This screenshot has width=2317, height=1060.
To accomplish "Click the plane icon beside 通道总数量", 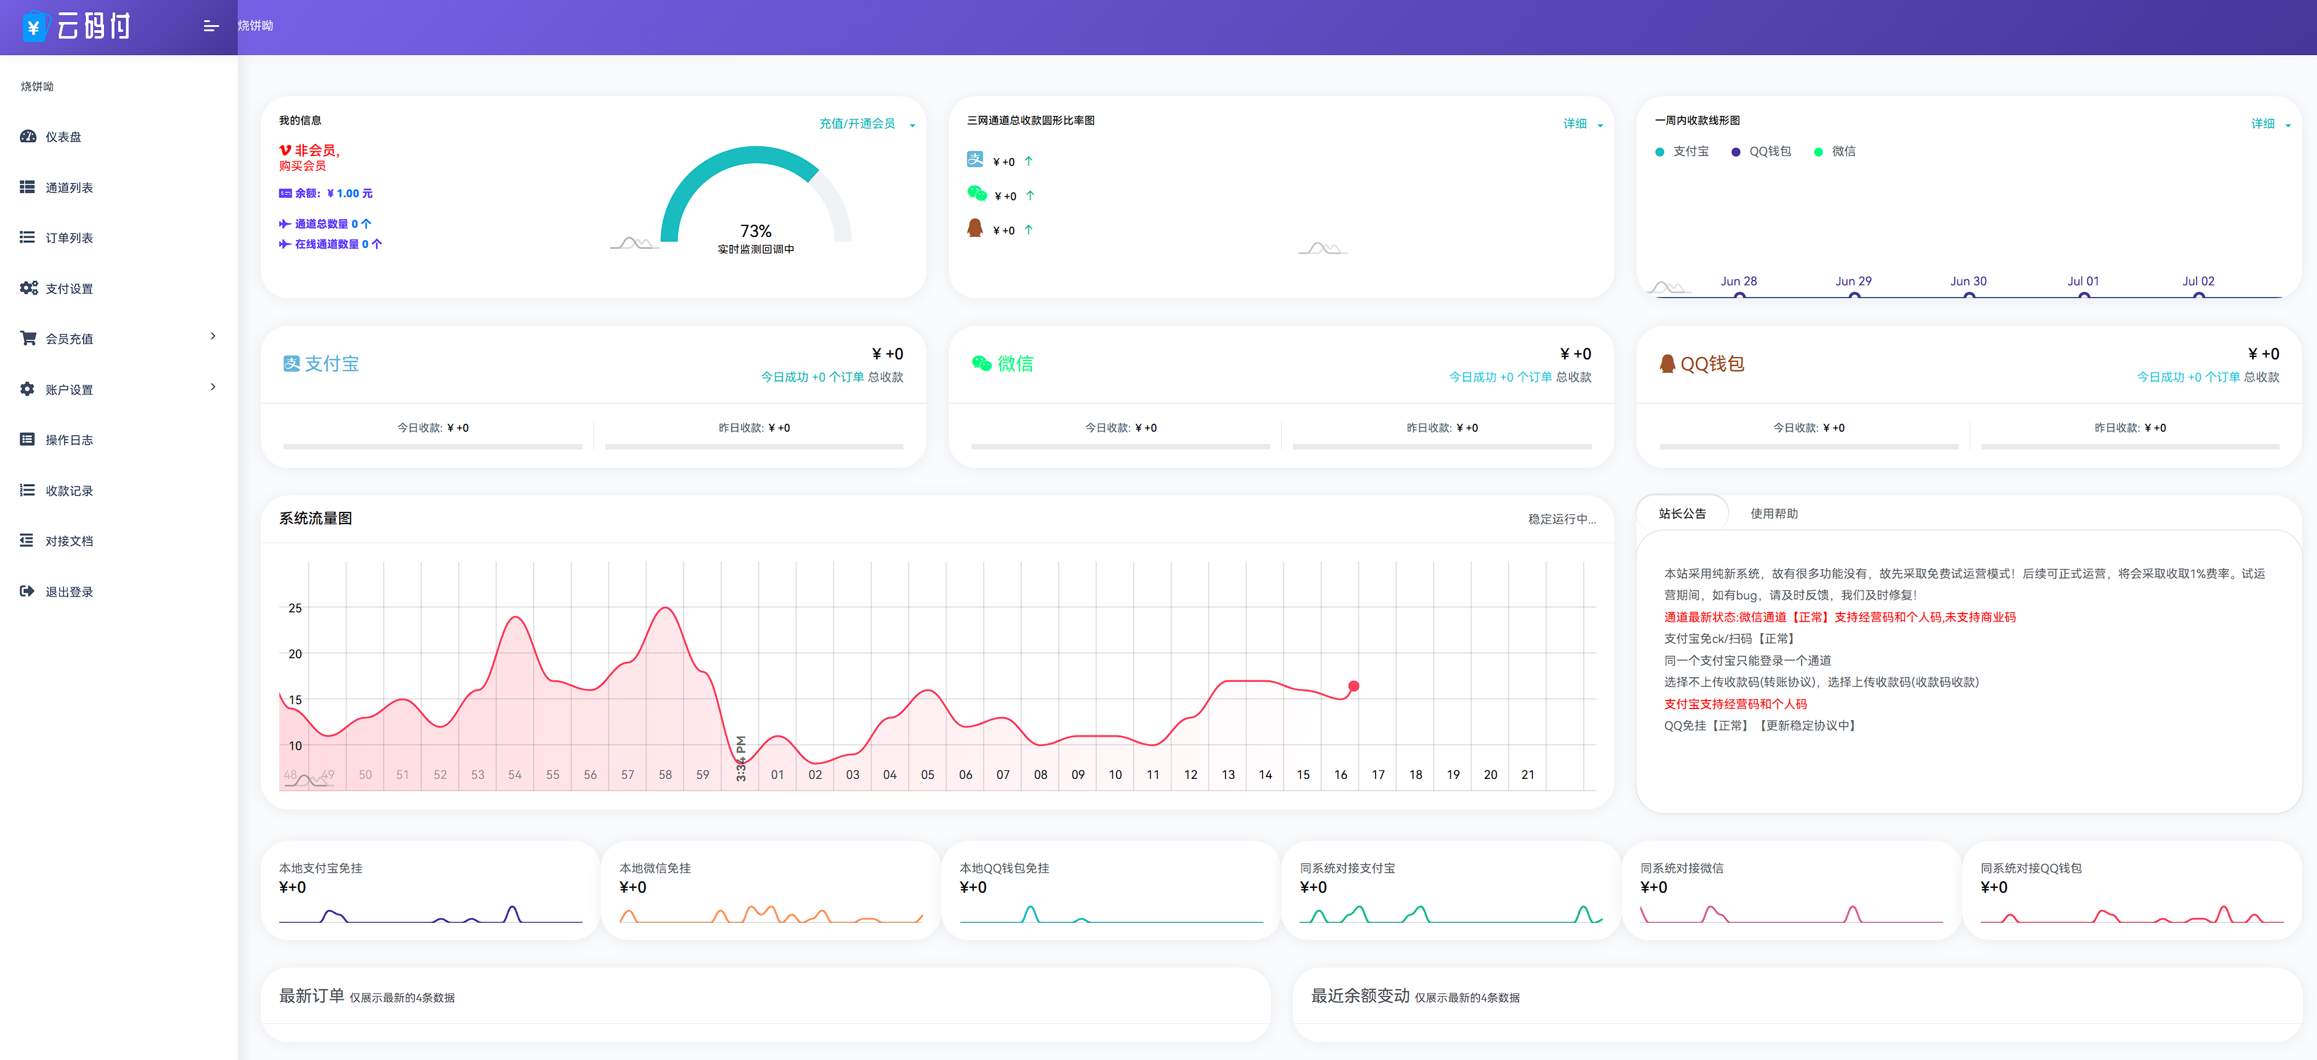I will [284, 224].
